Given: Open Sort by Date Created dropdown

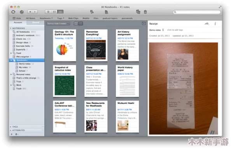Looking at the screenshot, I should 58,24.
